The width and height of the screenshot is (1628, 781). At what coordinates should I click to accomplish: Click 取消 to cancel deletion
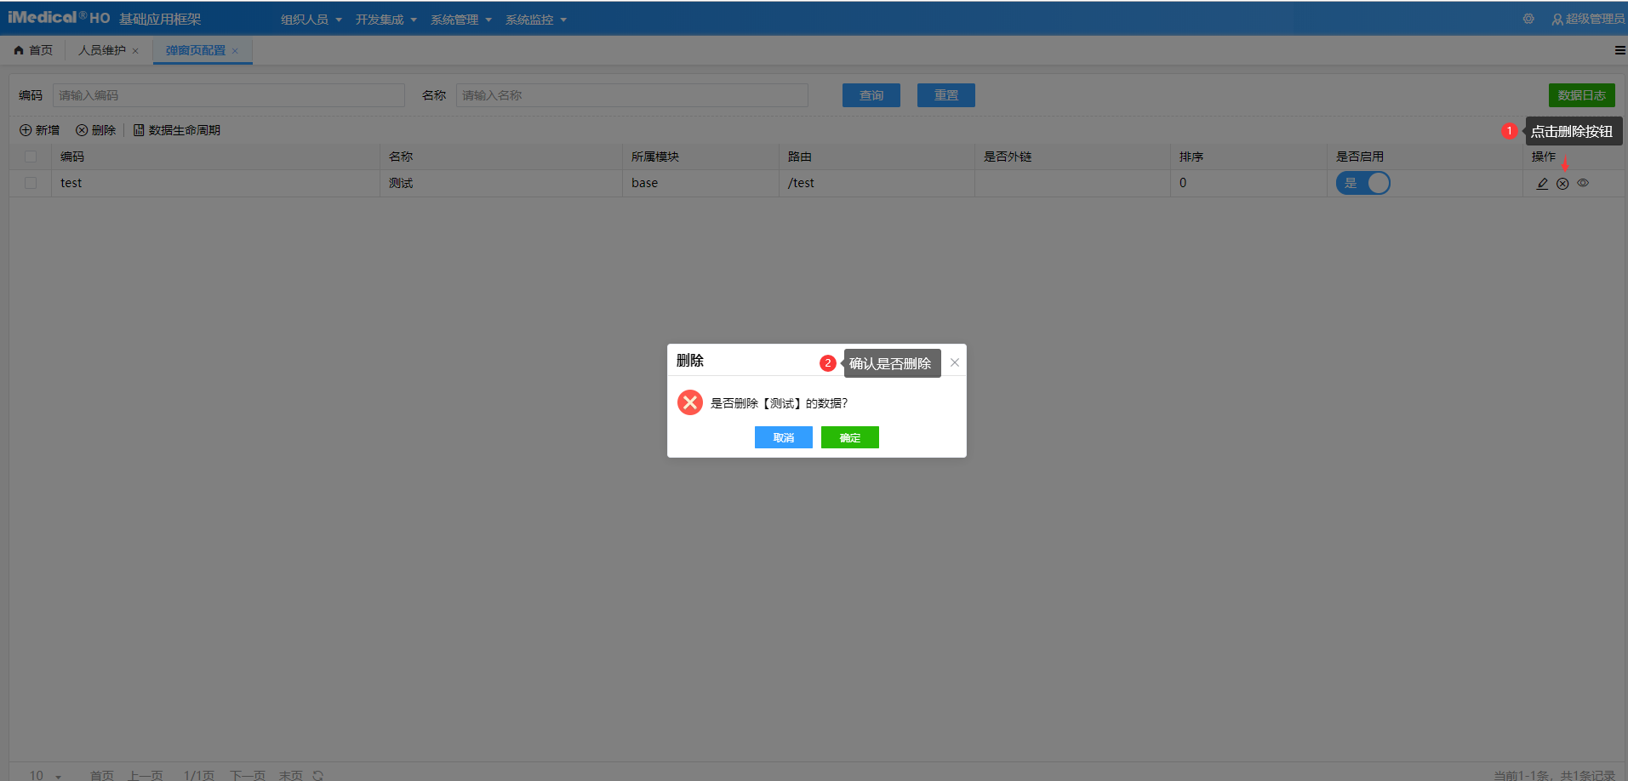[783, 437]
